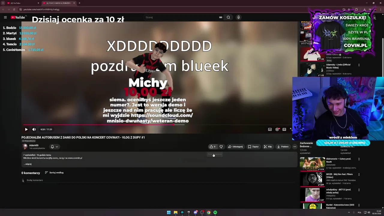Open the on-screen keyboard icon in search box
Image resolution: width=384 pixels, height=216 pixels.
pyautogui.click(x=220, y=17)
